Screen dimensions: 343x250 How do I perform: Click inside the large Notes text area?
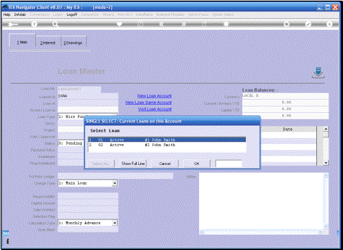pyautogui.click(x=261, y=201)
